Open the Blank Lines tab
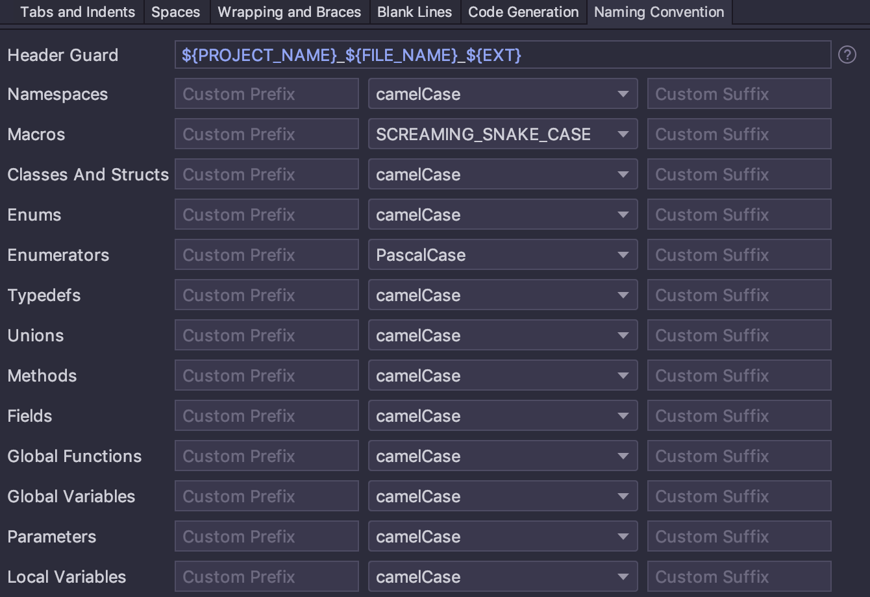The image size is (870, 597). click(414, 12)
